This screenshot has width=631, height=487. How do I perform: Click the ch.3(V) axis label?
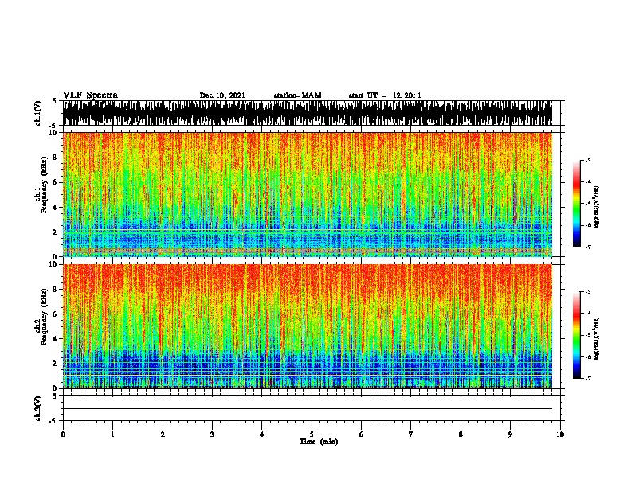37,408
